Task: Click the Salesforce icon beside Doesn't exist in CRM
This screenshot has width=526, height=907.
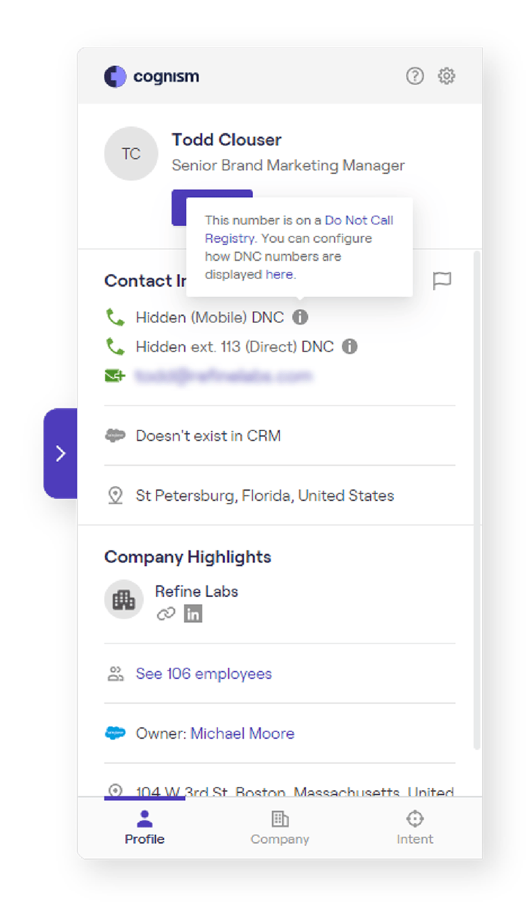Action: (115, 436)
